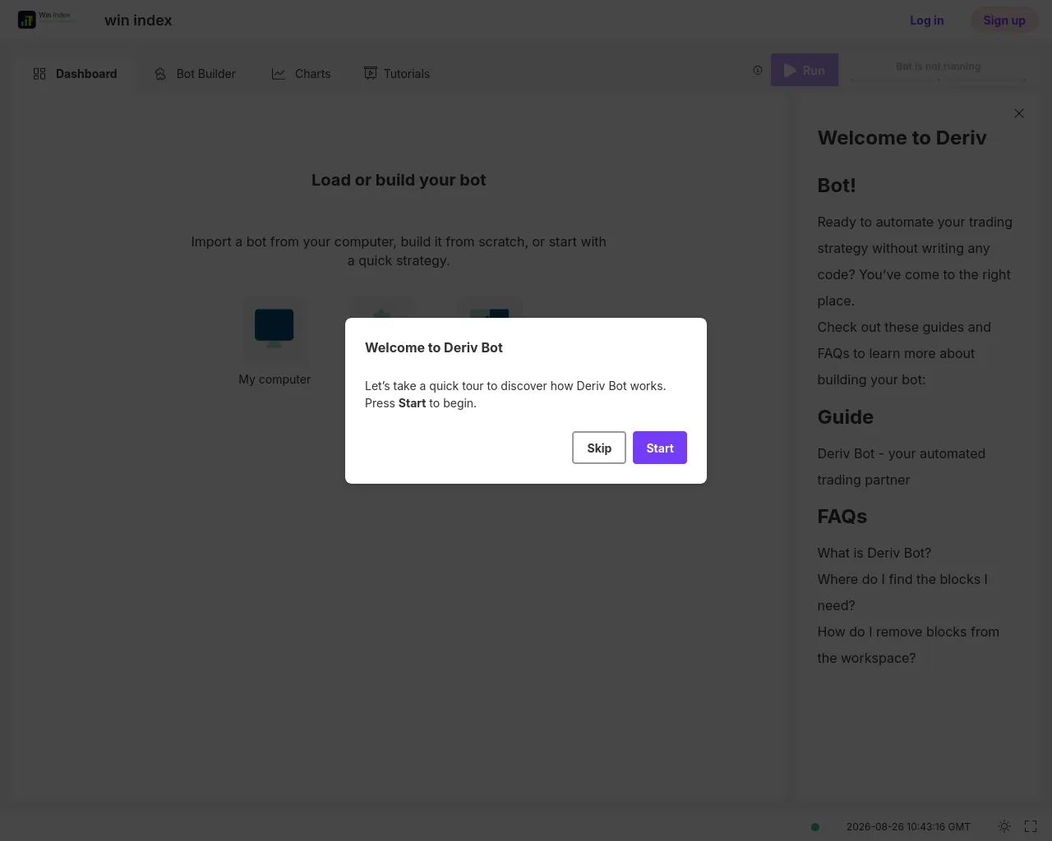This screenshot has width=1052, height=841.
Task: Check the green network status indicator
Action: 815,827
